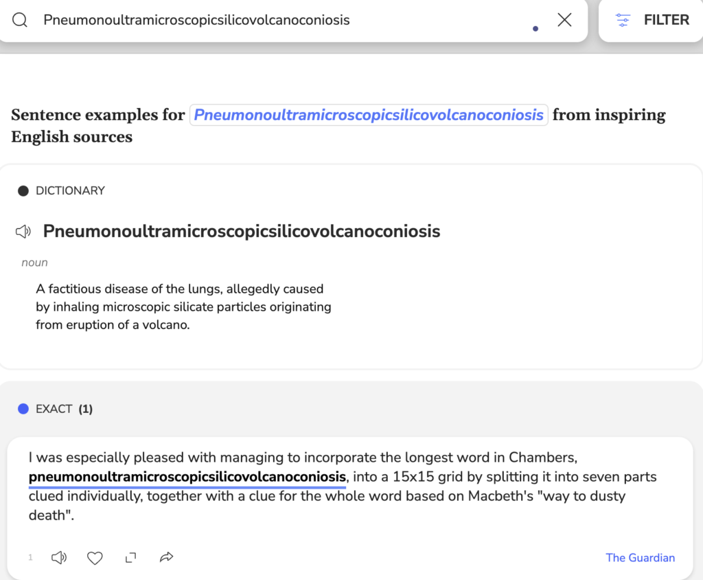Expand the example sentence view
Image resolution: width=703 pixels, height=580 pixels.
(130, 557)
